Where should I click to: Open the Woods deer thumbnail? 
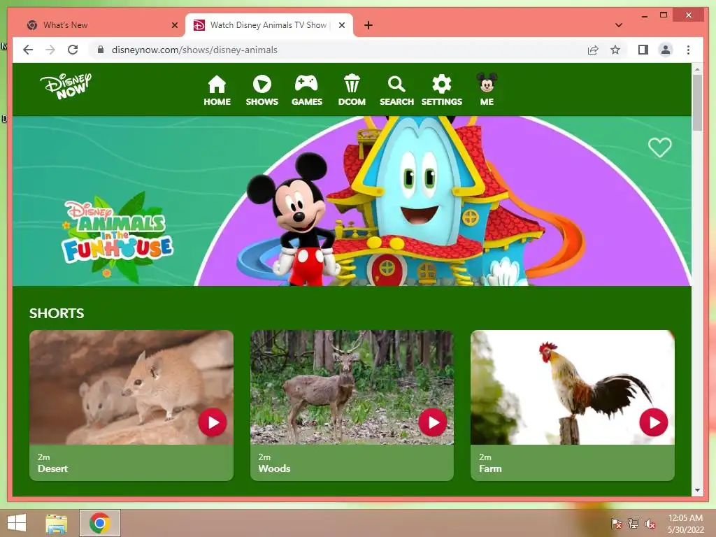352,387
